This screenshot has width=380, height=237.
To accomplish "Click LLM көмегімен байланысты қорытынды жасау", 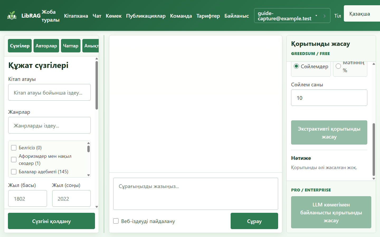I will (331, 212).
